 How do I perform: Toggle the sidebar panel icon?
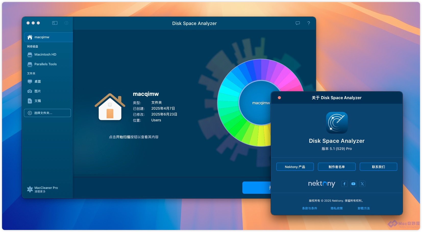[x=55, y=23]
